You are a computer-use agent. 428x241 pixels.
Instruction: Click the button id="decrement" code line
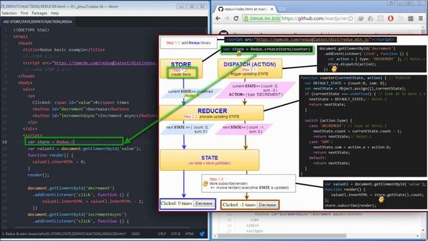click(80, 109)
